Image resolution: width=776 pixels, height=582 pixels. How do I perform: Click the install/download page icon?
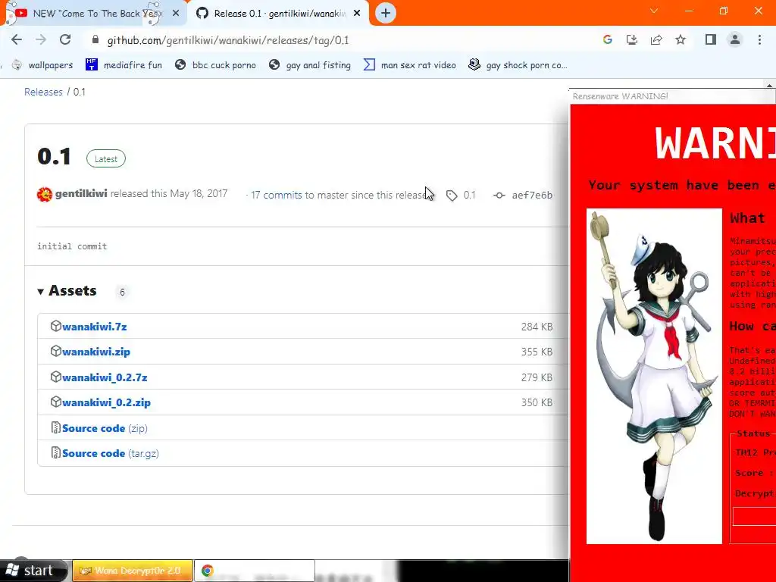coord(632,40)
